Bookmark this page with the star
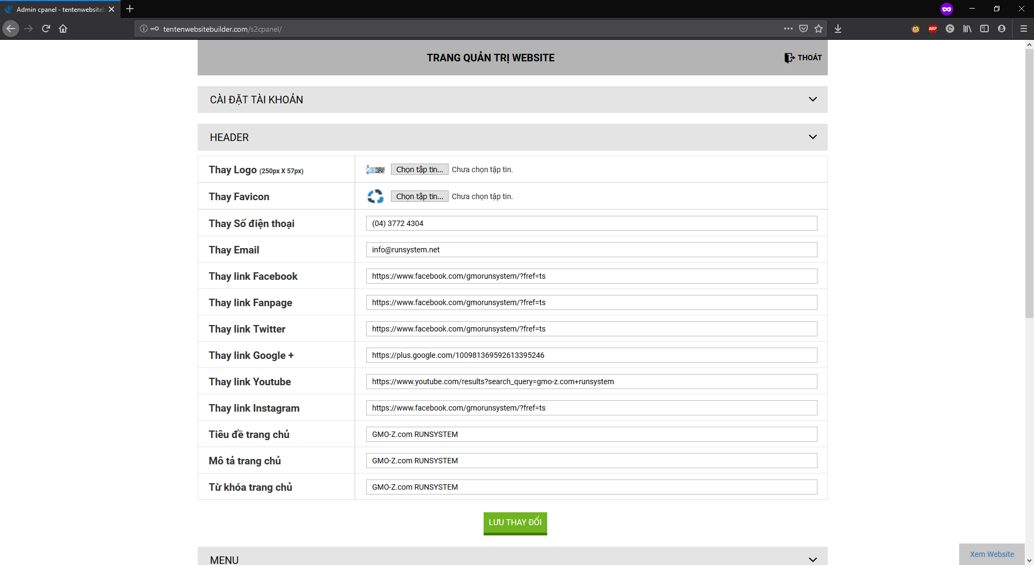 pos(819,29)
